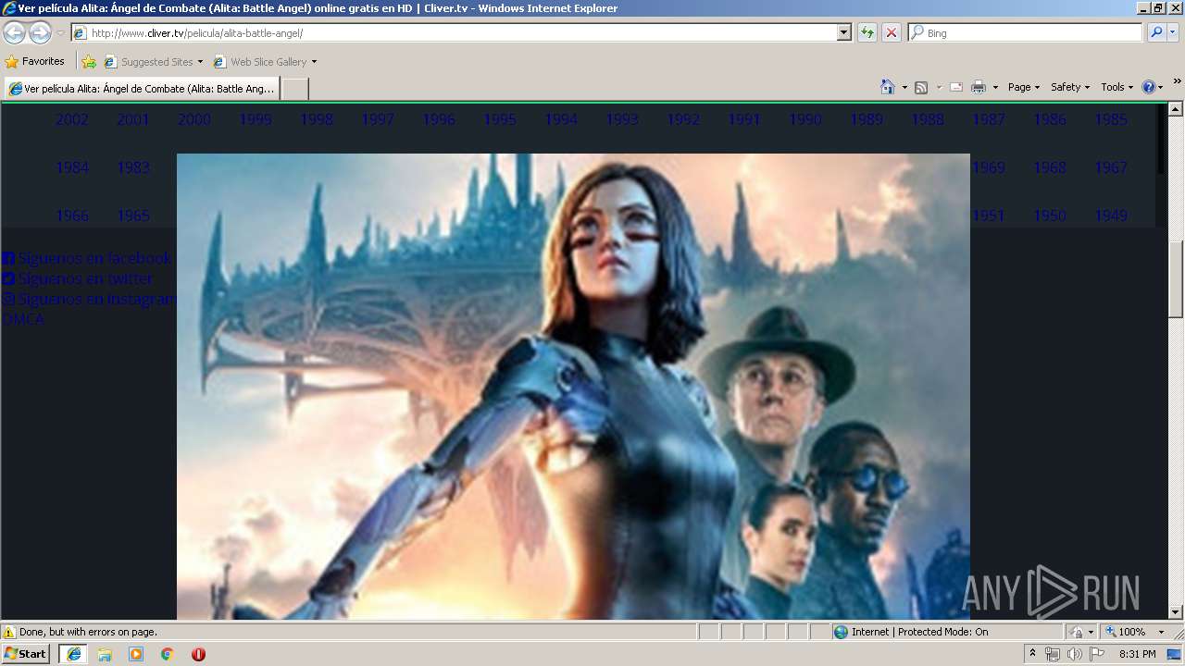Viewport: 1185px width, 666px height.
Task: Click the Alita movie poster image
Action: (x=573, y=387)
